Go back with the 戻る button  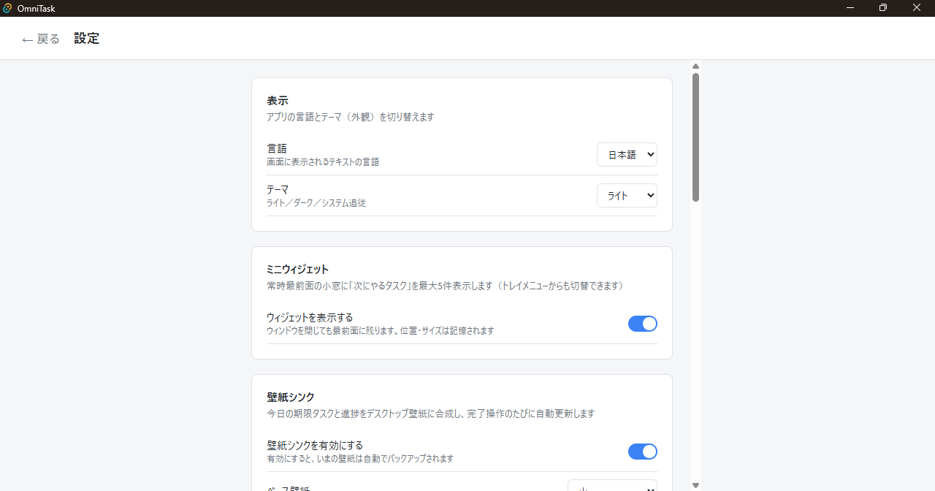coord(41,39)
